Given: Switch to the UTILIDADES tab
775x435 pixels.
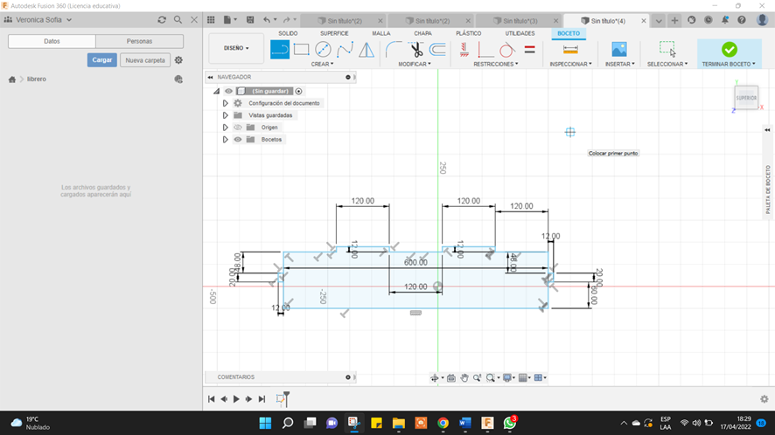Looking at the screenshot, I should click(520, 33).
